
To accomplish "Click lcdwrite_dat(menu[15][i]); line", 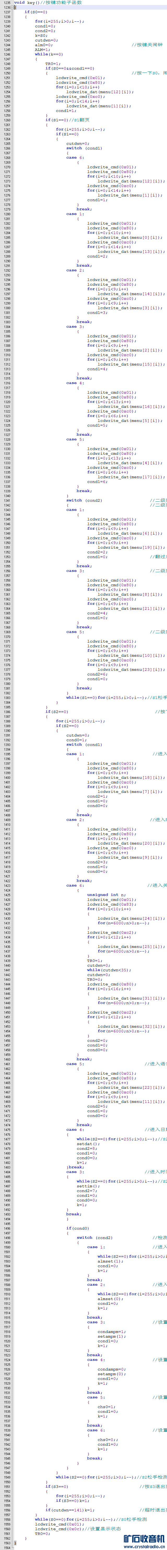I will 131,364.
